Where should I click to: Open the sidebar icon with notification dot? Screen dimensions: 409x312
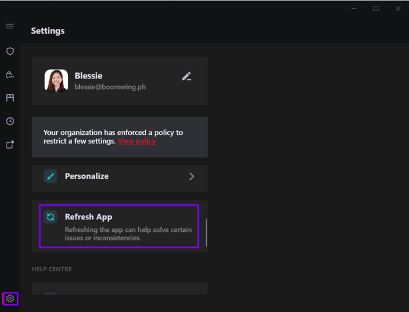point(10,144)
